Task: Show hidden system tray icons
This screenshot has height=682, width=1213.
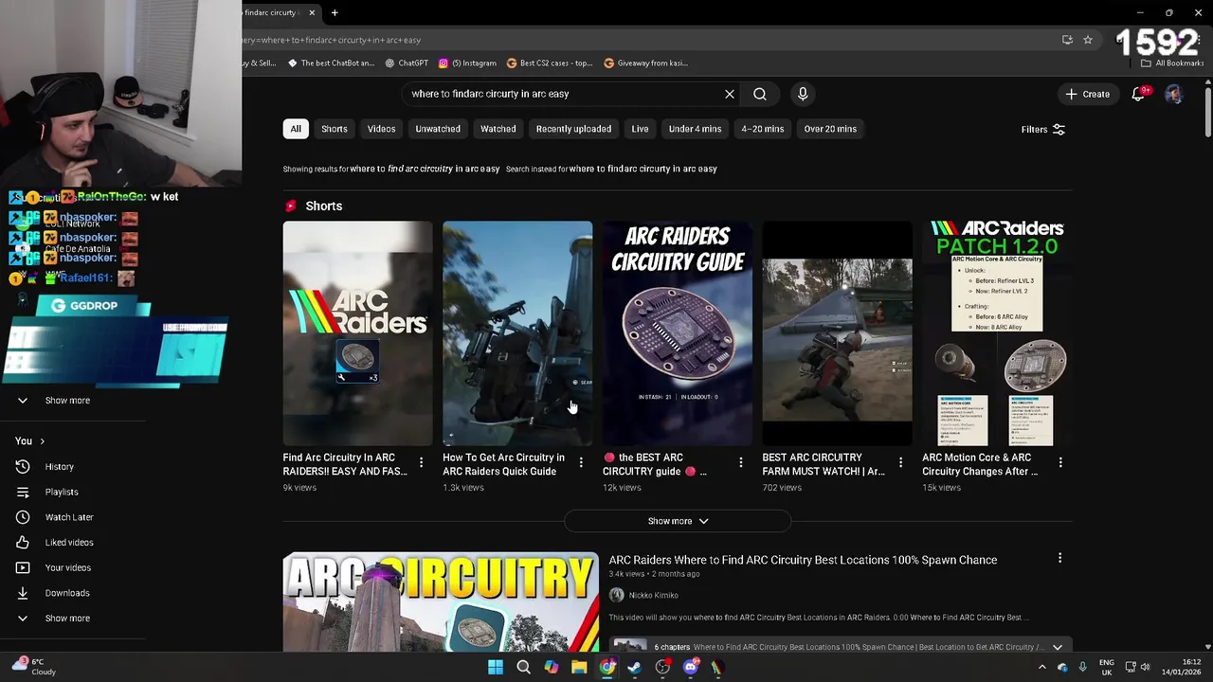Action: 1042,667
